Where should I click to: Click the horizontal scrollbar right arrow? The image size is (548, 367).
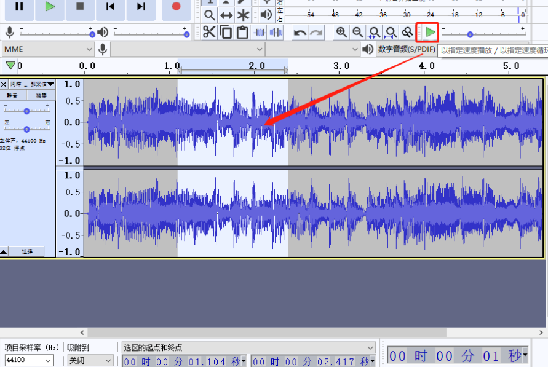[x=541, y=333]
